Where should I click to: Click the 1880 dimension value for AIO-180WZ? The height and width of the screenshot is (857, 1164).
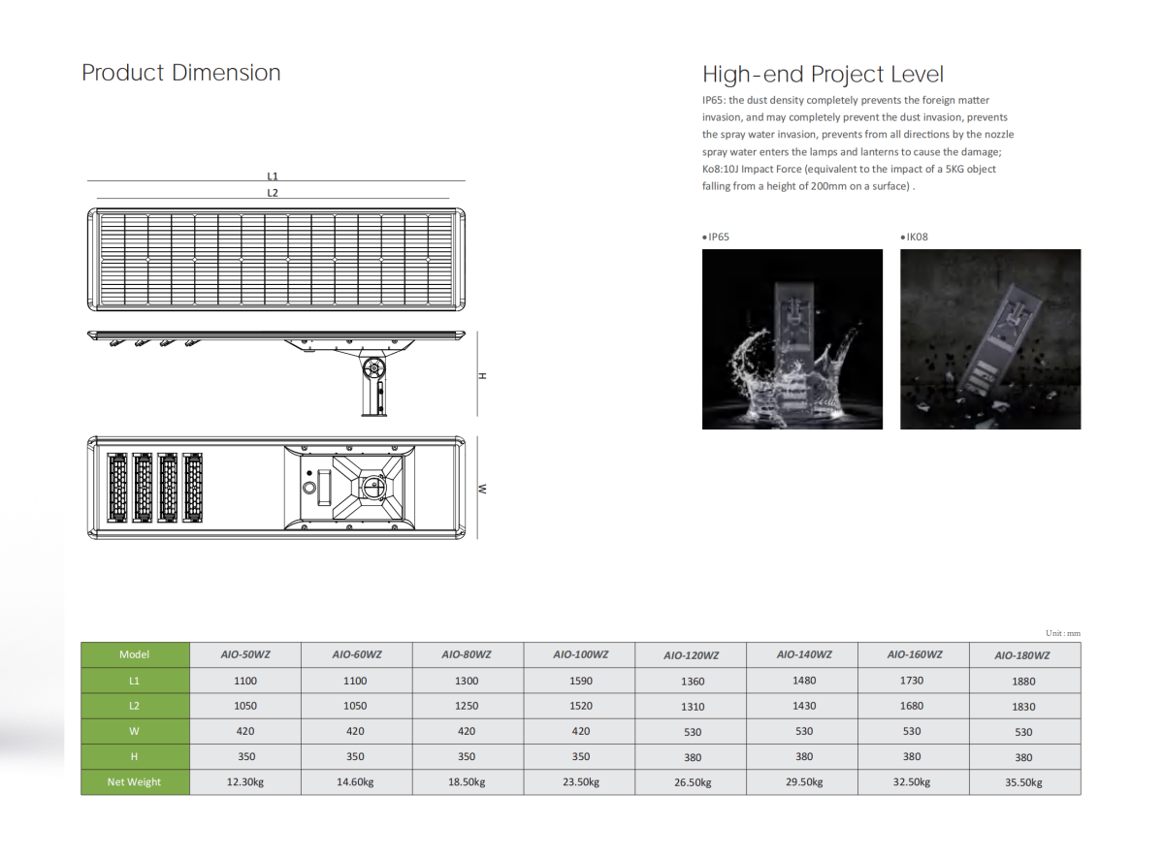point(1023,681)
